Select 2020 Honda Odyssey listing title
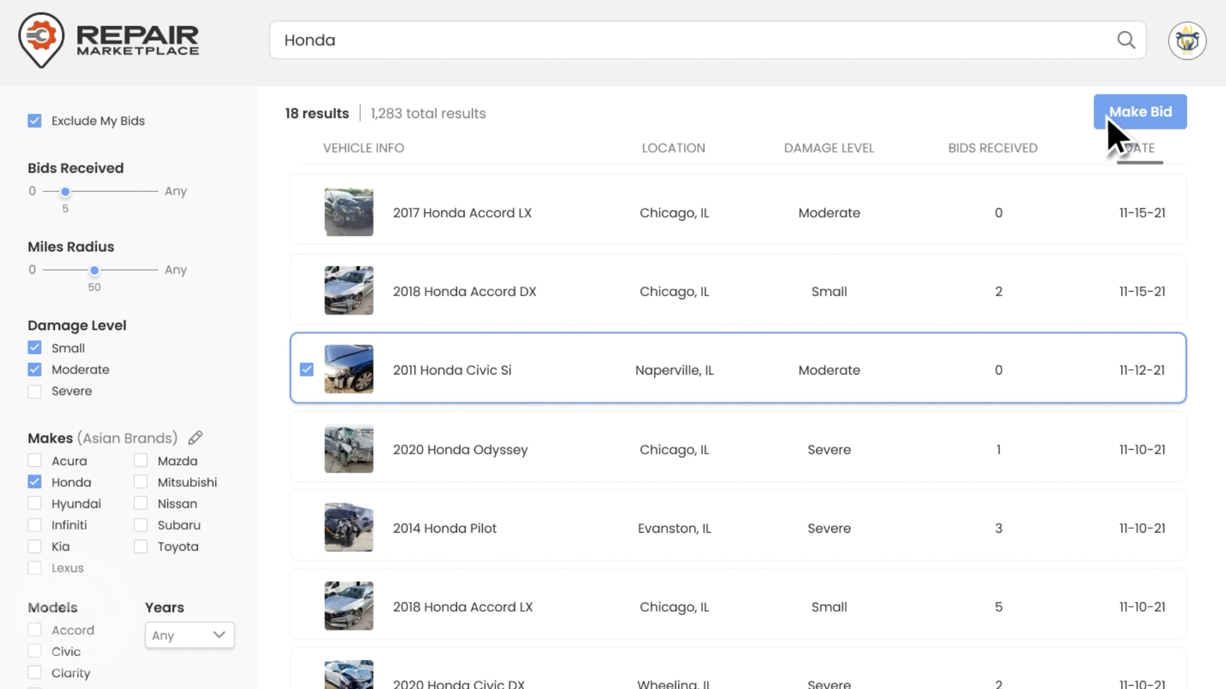The image size is (1226, 689). tap(460, 450)
